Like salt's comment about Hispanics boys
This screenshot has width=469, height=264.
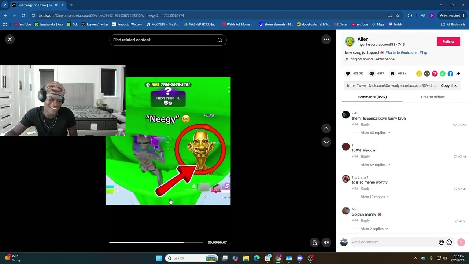(455, 125)
